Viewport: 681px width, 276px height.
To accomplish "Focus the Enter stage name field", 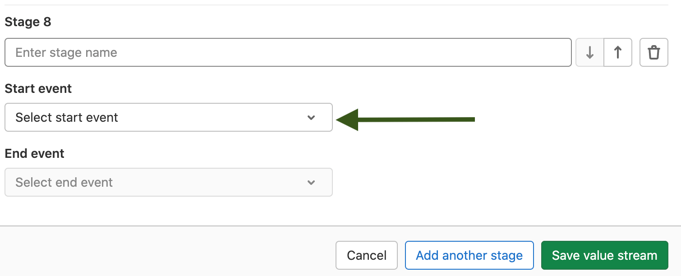I will [x=288, y=53].
